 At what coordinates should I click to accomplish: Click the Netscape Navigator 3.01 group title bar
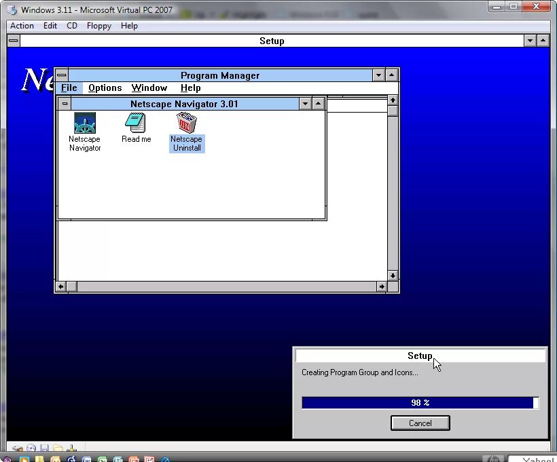point(184,104)
